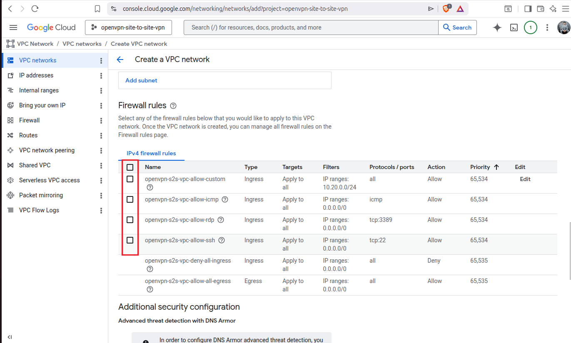The image size is (571, 343).
Task: Open Brave Leo AI icon
Action: [x=553, y=9]
